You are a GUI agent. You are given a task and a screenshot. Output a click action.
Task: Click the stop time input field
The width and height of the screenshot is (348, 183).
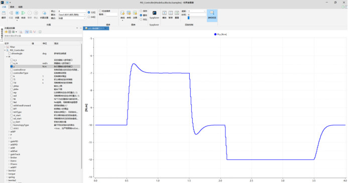pyautogui.click(x=72, y=11)
